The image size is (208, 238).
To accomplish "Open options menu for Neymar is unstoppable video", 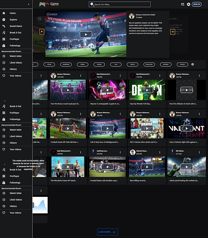I will click(x=120, y=76).
